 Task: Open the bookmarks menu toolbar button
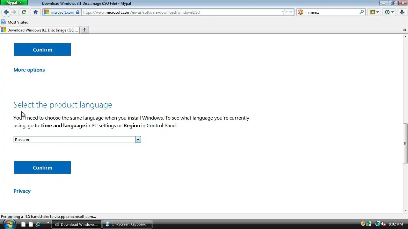[374, 12]
